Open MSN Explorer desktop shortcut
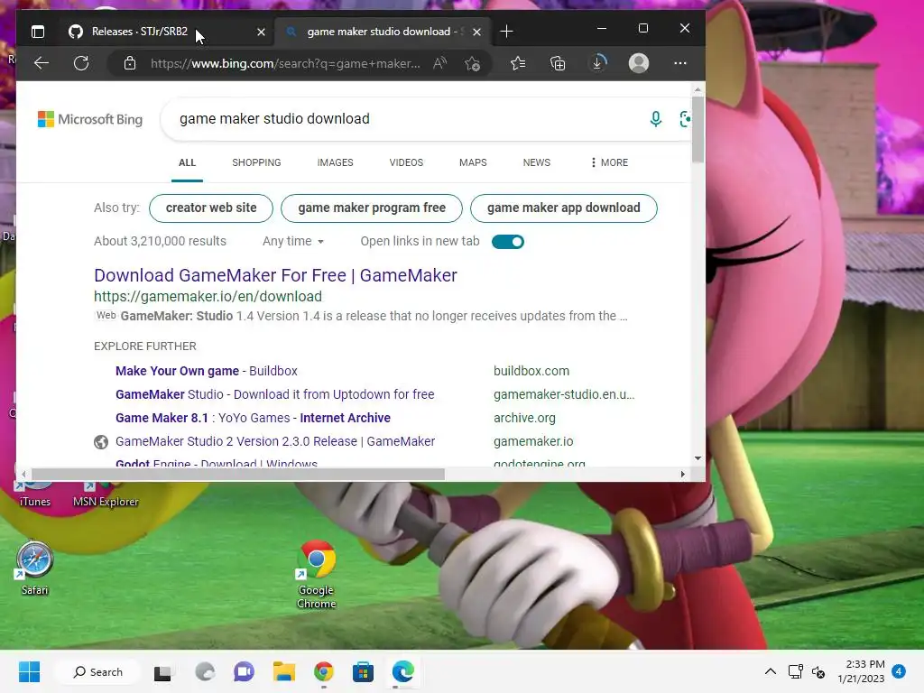This screenshot has width=924, height=693. tap(106, 495)
